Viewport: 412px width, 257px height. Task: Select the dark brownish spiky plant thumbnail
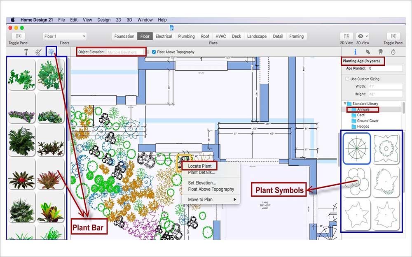click(x=50, y=141)
